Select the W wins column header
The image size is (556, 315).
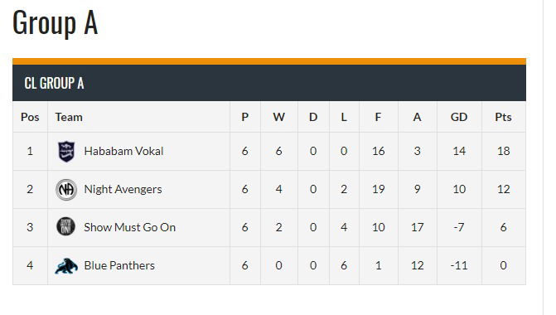[278, 117]
